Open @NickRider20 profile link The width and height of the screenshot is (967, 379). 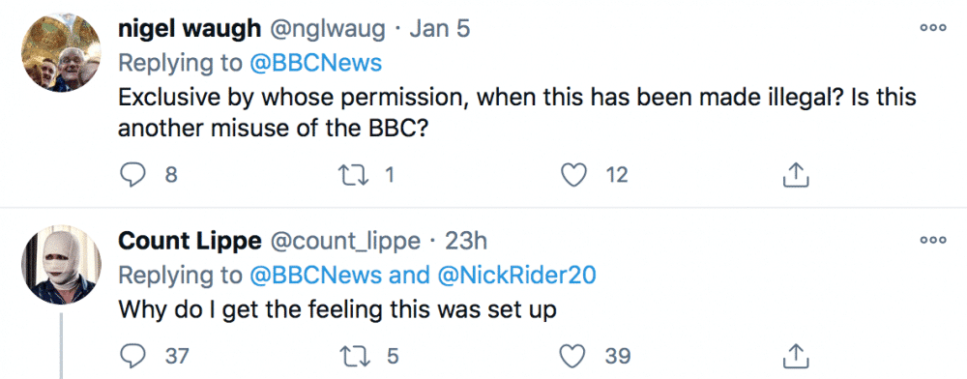[516, 275]
